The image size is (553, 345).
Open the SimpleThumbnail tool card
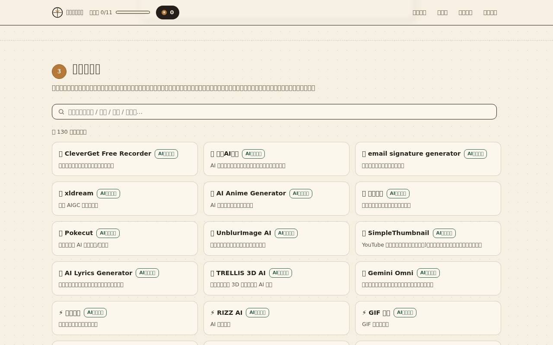428,238
